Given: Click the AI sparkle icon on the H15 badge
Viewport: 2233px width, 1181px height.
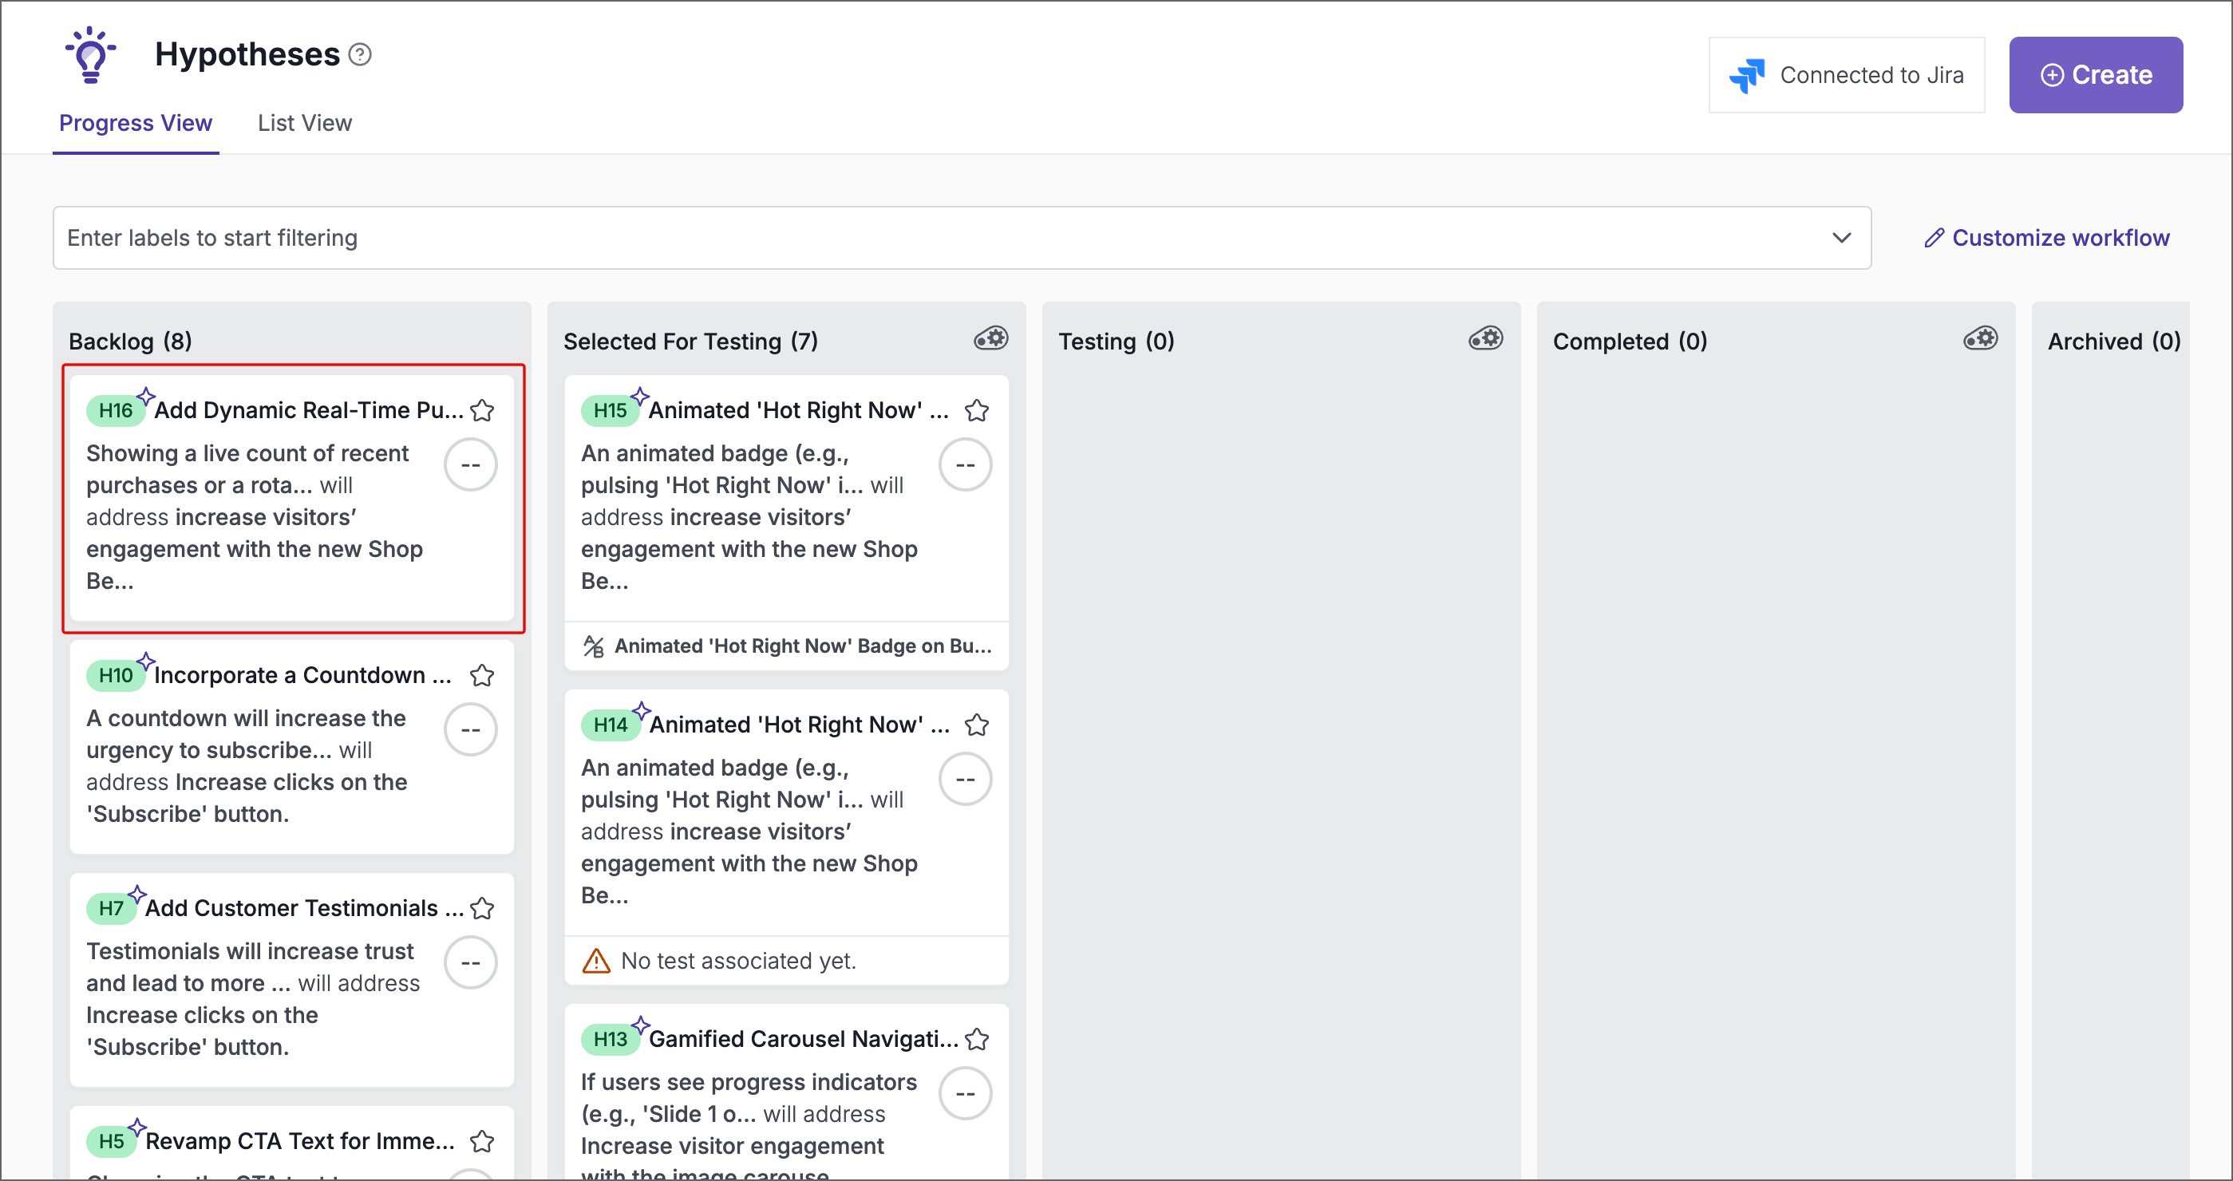Looking at the screenshot, I should (x=641, y=396).
